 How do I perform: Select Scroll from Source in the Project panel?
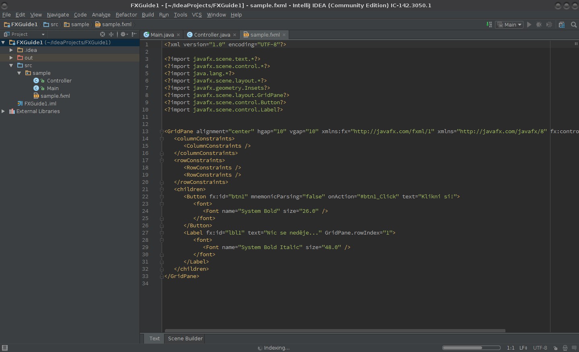click(103, 34)
